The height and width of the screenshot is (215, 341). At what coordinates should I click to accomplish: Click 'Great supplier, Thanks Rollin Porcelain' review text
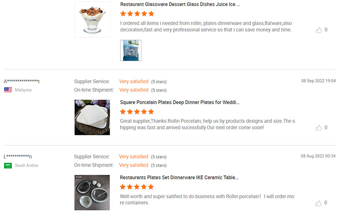click(207, 124)
